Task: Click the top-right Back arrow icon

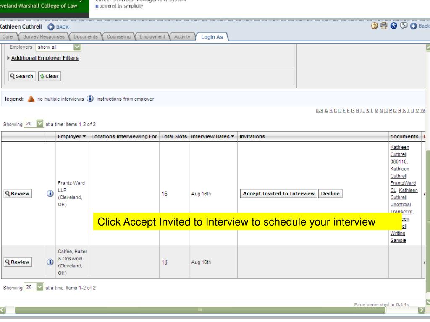Action: (414, 26)
